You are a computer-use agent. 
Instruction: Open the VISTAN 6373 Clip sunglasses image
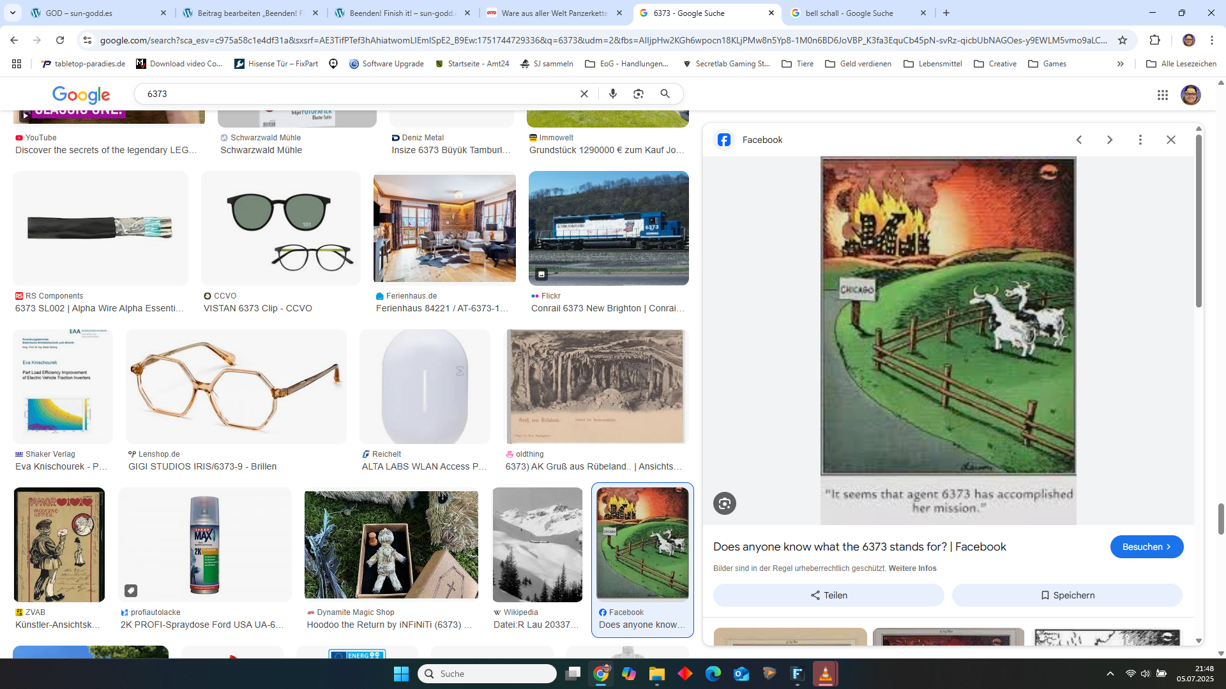coord(281,228)
